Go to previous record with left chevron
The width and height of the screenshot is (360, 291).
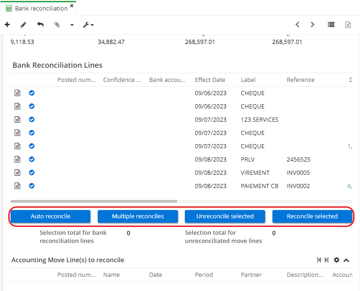[297, 25]
